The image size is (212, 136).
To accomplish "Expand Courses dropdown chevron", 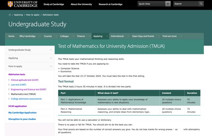I will 56,36.
